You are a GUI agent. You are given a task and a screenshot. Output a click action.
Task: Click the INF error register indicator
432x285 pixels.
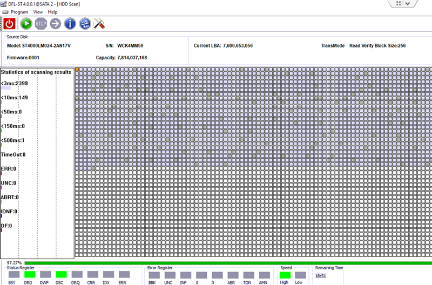point(186,275)
